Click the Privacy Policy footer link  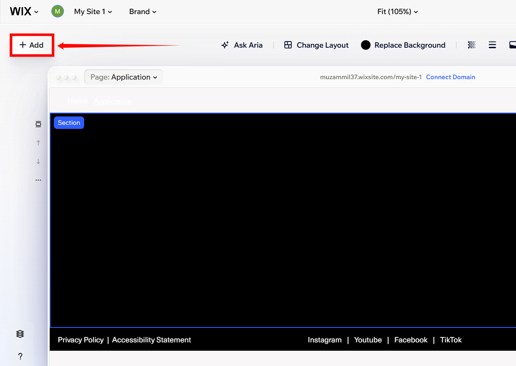(x=81, y=340)
